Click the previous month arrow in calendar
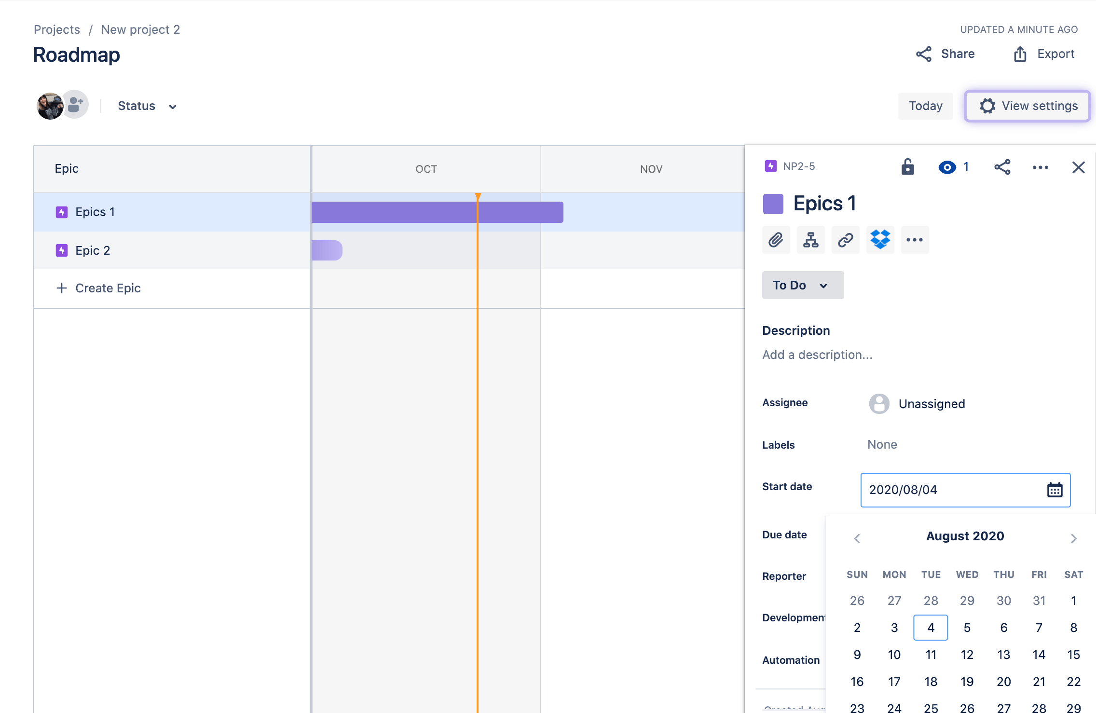The width and height of the screenshot is (1096, 713). [856, 536]
